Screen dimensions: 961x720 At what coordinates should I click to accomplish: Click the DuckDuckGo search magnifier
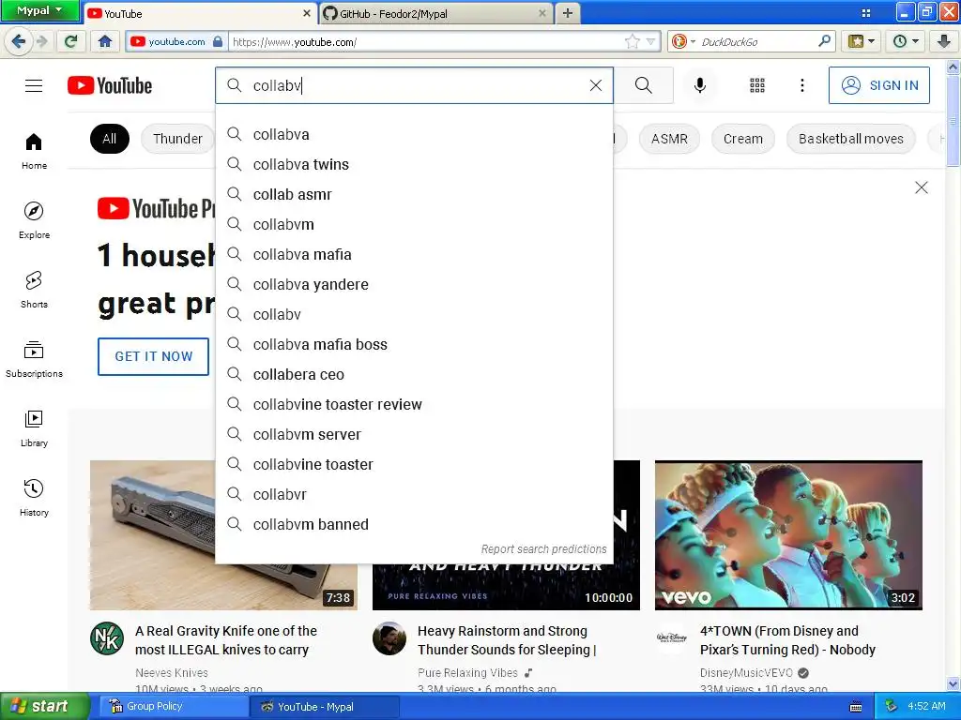pos(824,41)
